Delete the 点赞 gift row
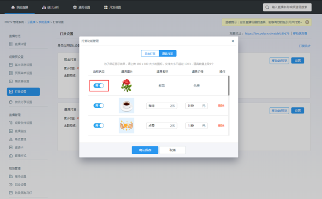 221,125
